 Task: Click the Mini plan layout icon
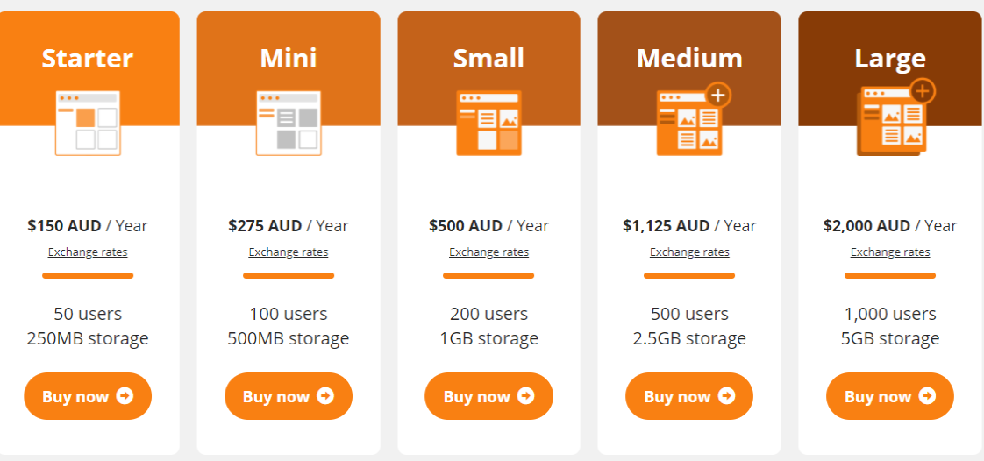coord(289,123)
